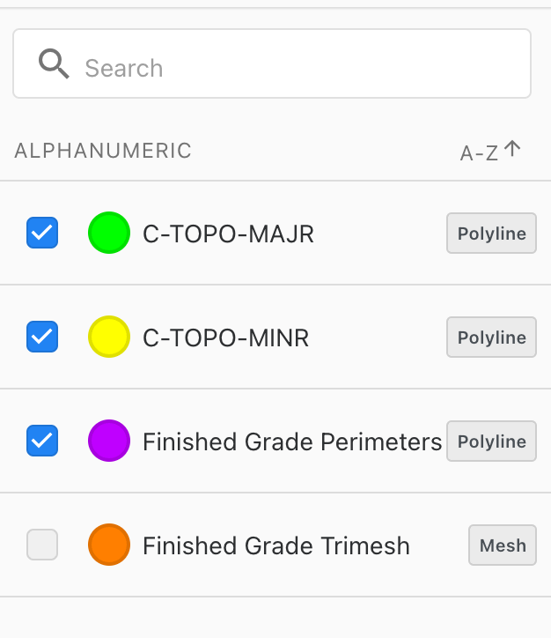551x638 pixels.
Task: Uncheck the C-TOPO-MAJR layer checkbox
Action: (x=42, y=233)
